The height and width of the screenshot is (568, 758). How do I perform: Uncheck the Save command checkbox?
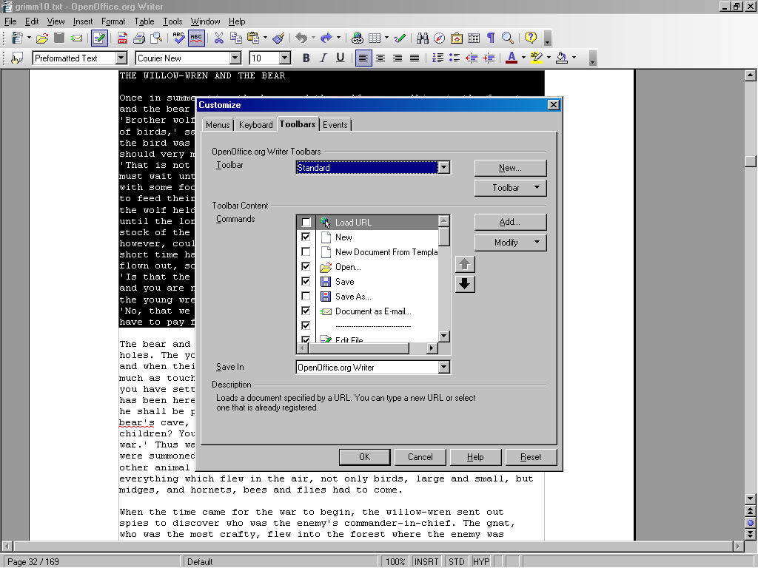click(x=306, y=282)
